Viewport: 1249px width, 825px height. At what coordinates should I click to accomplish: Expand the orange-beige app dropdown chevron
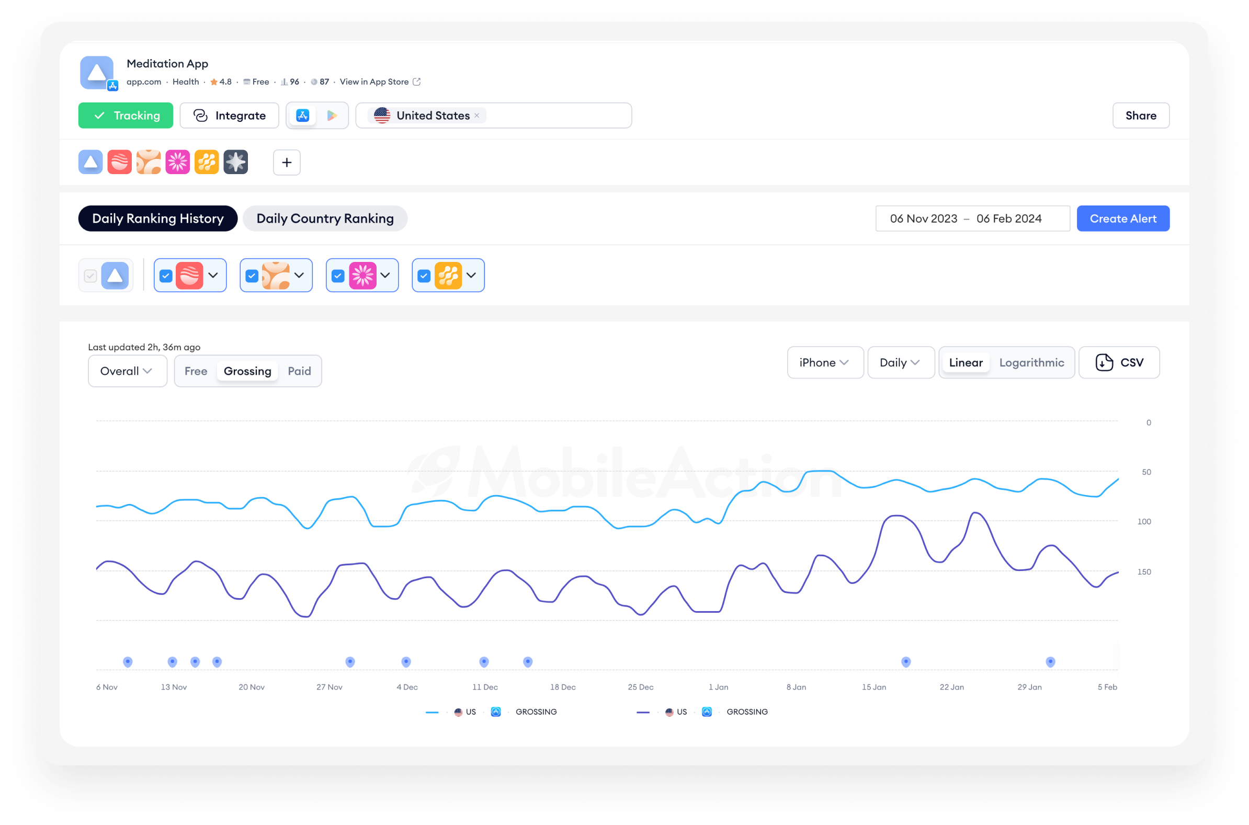tap(300, 275)
